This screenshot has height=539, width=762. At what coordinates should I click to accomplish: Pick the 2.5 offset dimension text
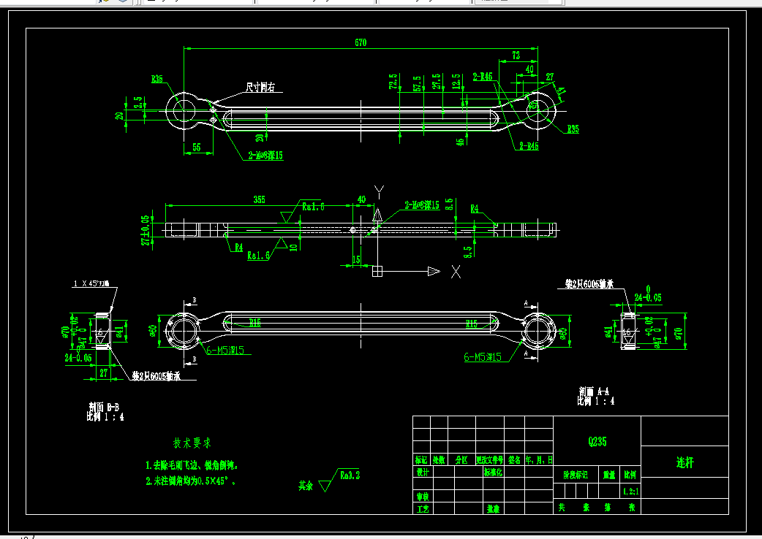point(138,102)
